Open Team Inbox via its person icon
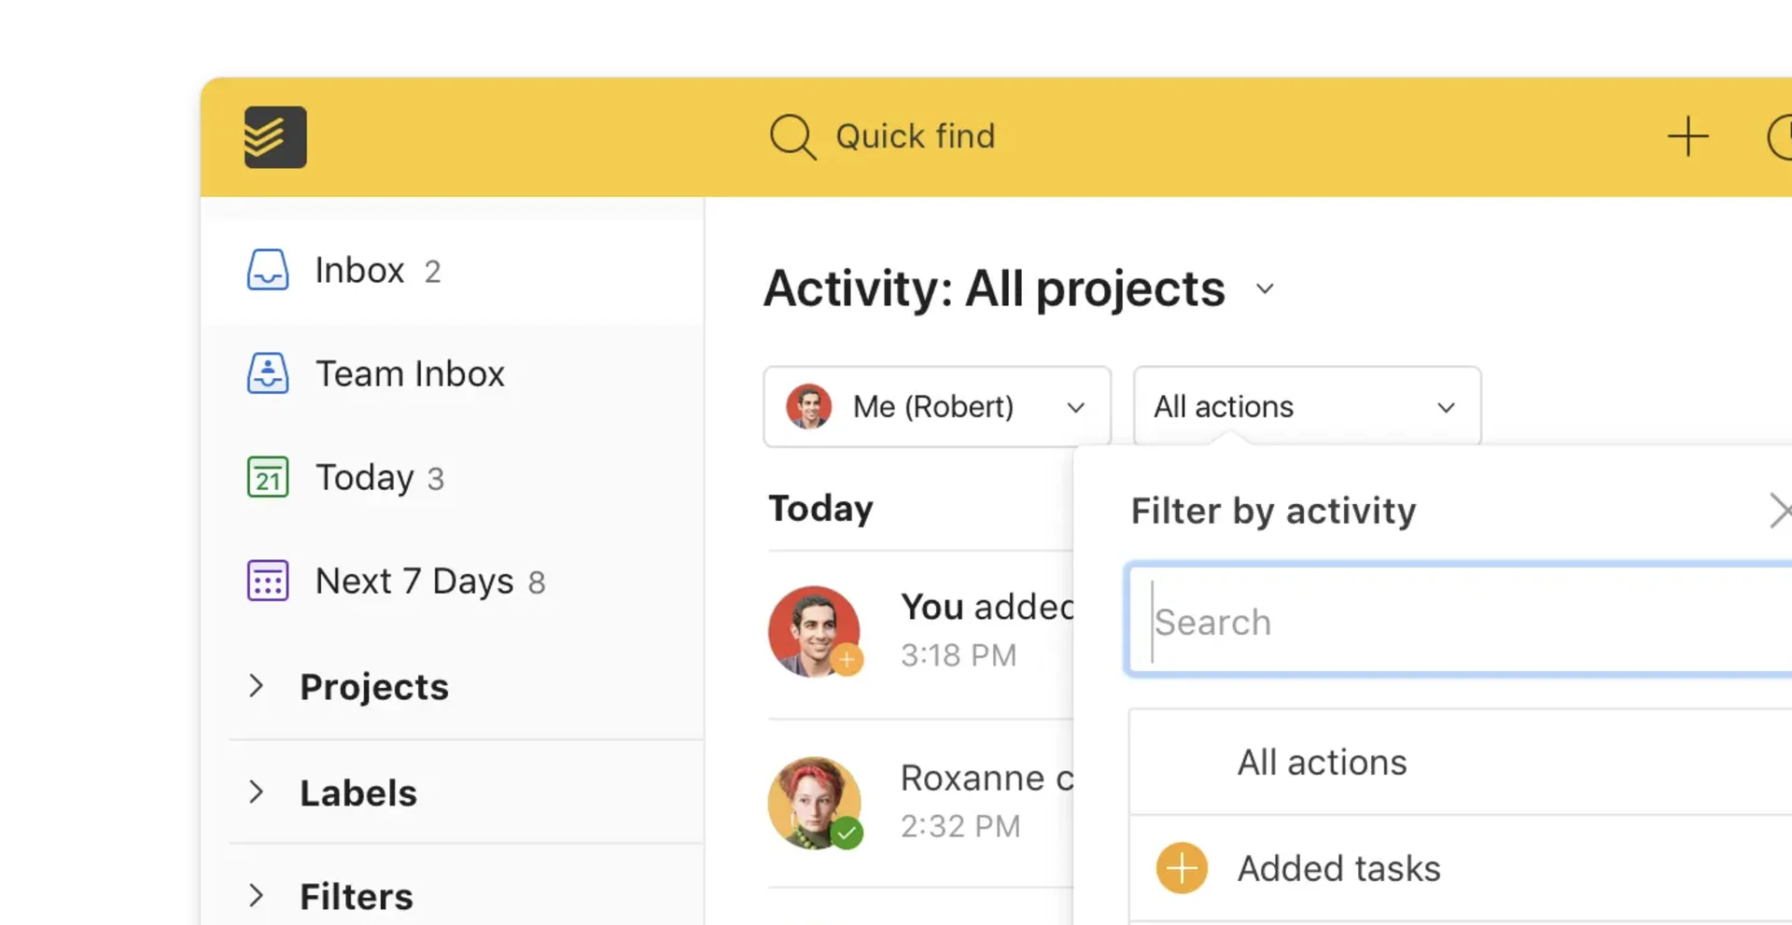Viewport: 1792px width, 925px height. pyautogui.click(x=268, y=372)
